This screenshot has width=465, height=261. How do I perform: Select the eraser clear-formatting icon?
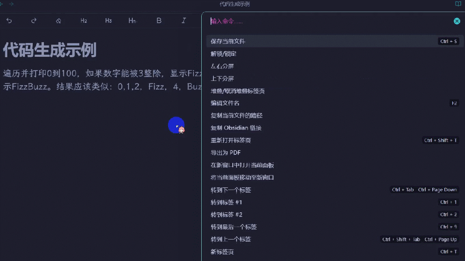[59, 21]
